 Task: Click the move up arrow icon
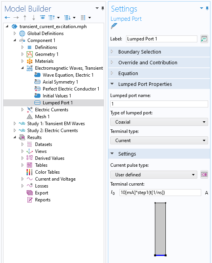[x=25, y=17]
